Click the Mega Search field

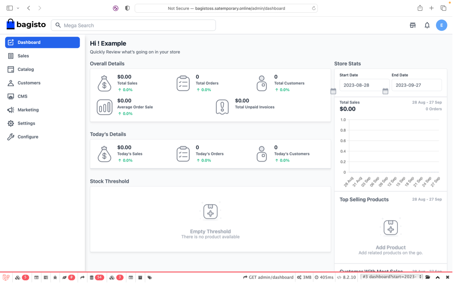click(x=133, y=25)
